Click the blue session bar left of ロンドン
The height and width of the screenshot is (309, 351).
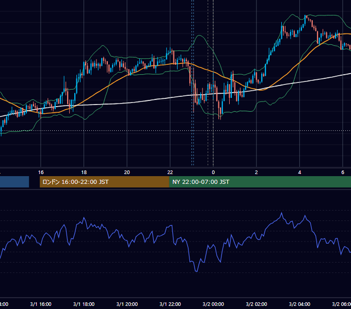tap(14, 182)
